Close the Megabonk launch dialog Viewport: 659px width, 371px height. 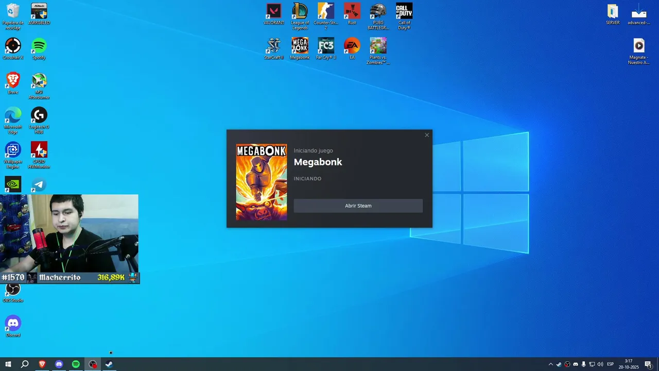pyautogui.click(x=427, y=135)
